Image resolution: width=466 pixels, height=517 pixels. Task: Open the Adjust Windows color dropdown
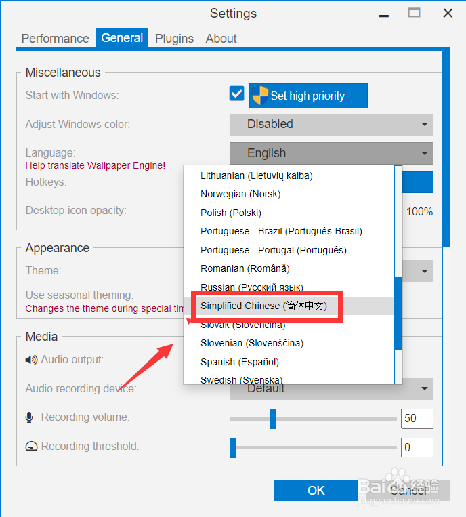pyautogui.click(x=331, y=124)
